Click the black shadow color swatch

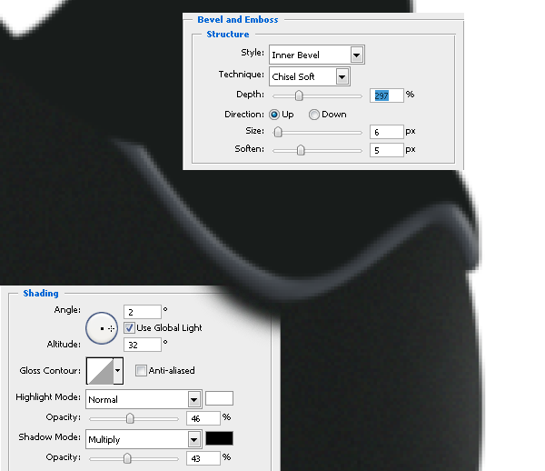[x=219, y=438]
